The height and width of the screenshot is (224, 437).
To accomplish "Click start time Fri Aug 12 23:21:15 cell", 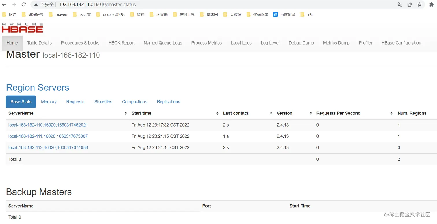I will (x=160, y=136).
